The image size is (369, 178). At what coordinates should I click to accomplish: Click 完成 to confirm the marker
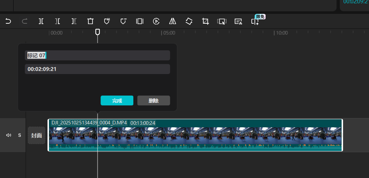point(117,101)
